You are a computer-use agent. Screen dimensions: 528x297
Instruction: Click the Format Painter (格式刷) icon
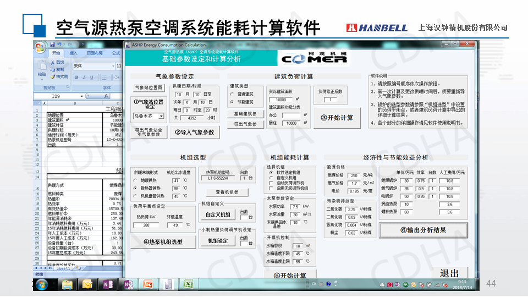pos(52,76)
